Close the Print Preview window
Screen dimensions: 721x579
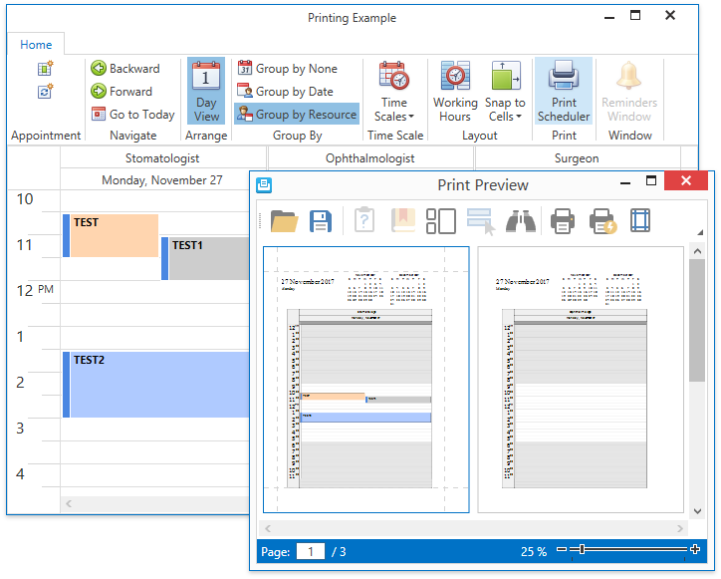coord(685,181)
